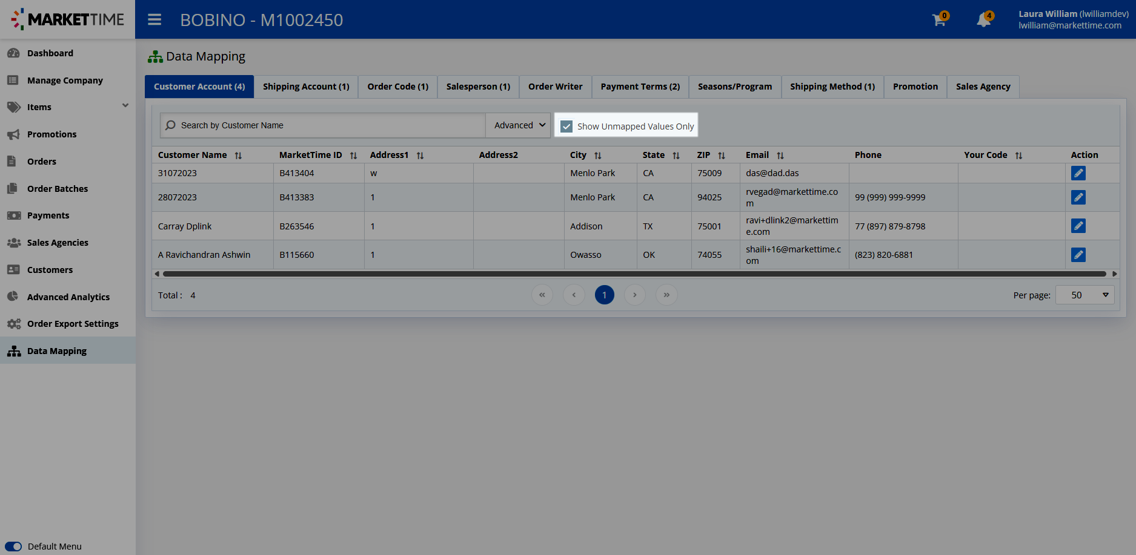Uncheck Show Unmapped Values Only
1136x555 pixels.
pos(566,126)
